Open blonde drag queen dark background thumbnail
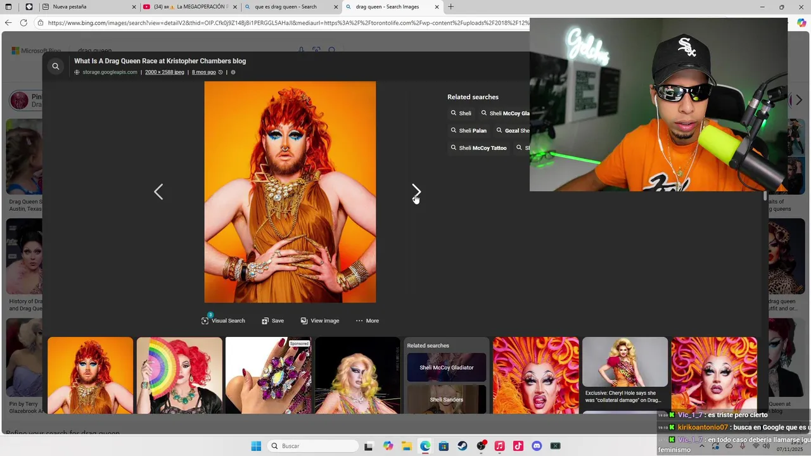The width and height of the screenshot is (811, 456). coord(357,375)
